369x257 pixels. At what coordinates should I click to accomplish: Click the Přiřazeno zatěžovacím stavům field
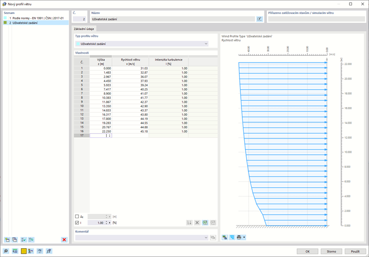point(316,19)
